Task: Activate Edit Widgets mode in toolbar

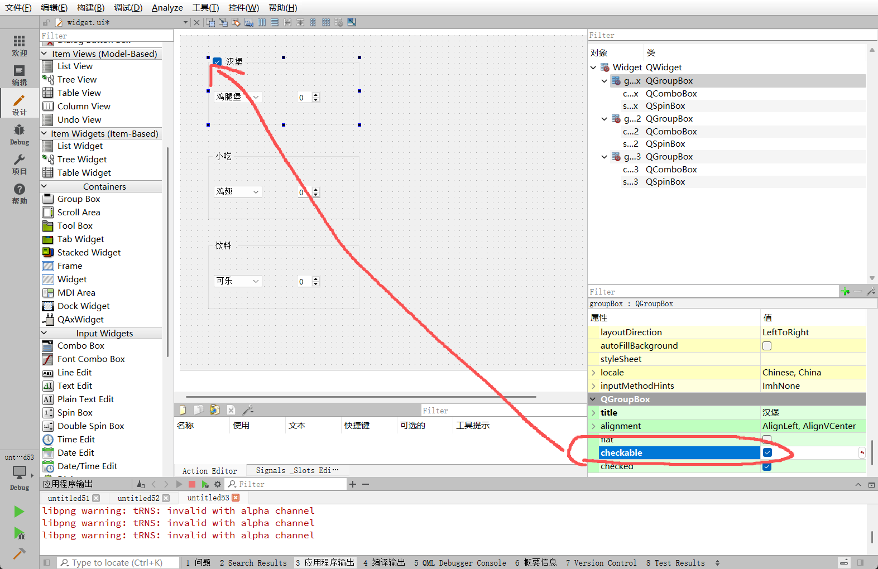Action: point(210,22)
